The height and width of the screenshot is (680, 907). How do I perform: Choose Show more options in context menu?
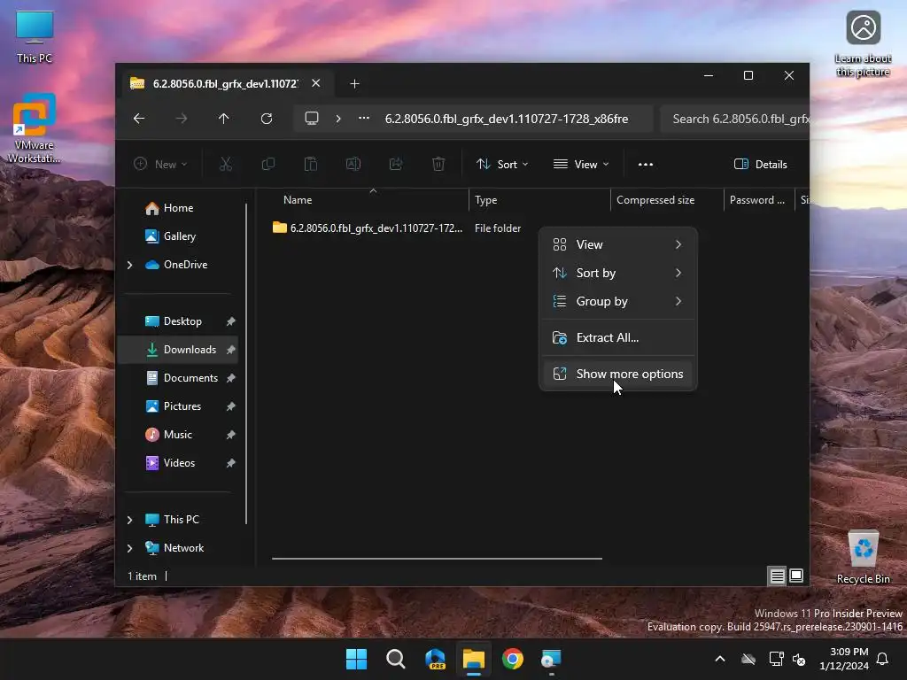click(617, 375)
